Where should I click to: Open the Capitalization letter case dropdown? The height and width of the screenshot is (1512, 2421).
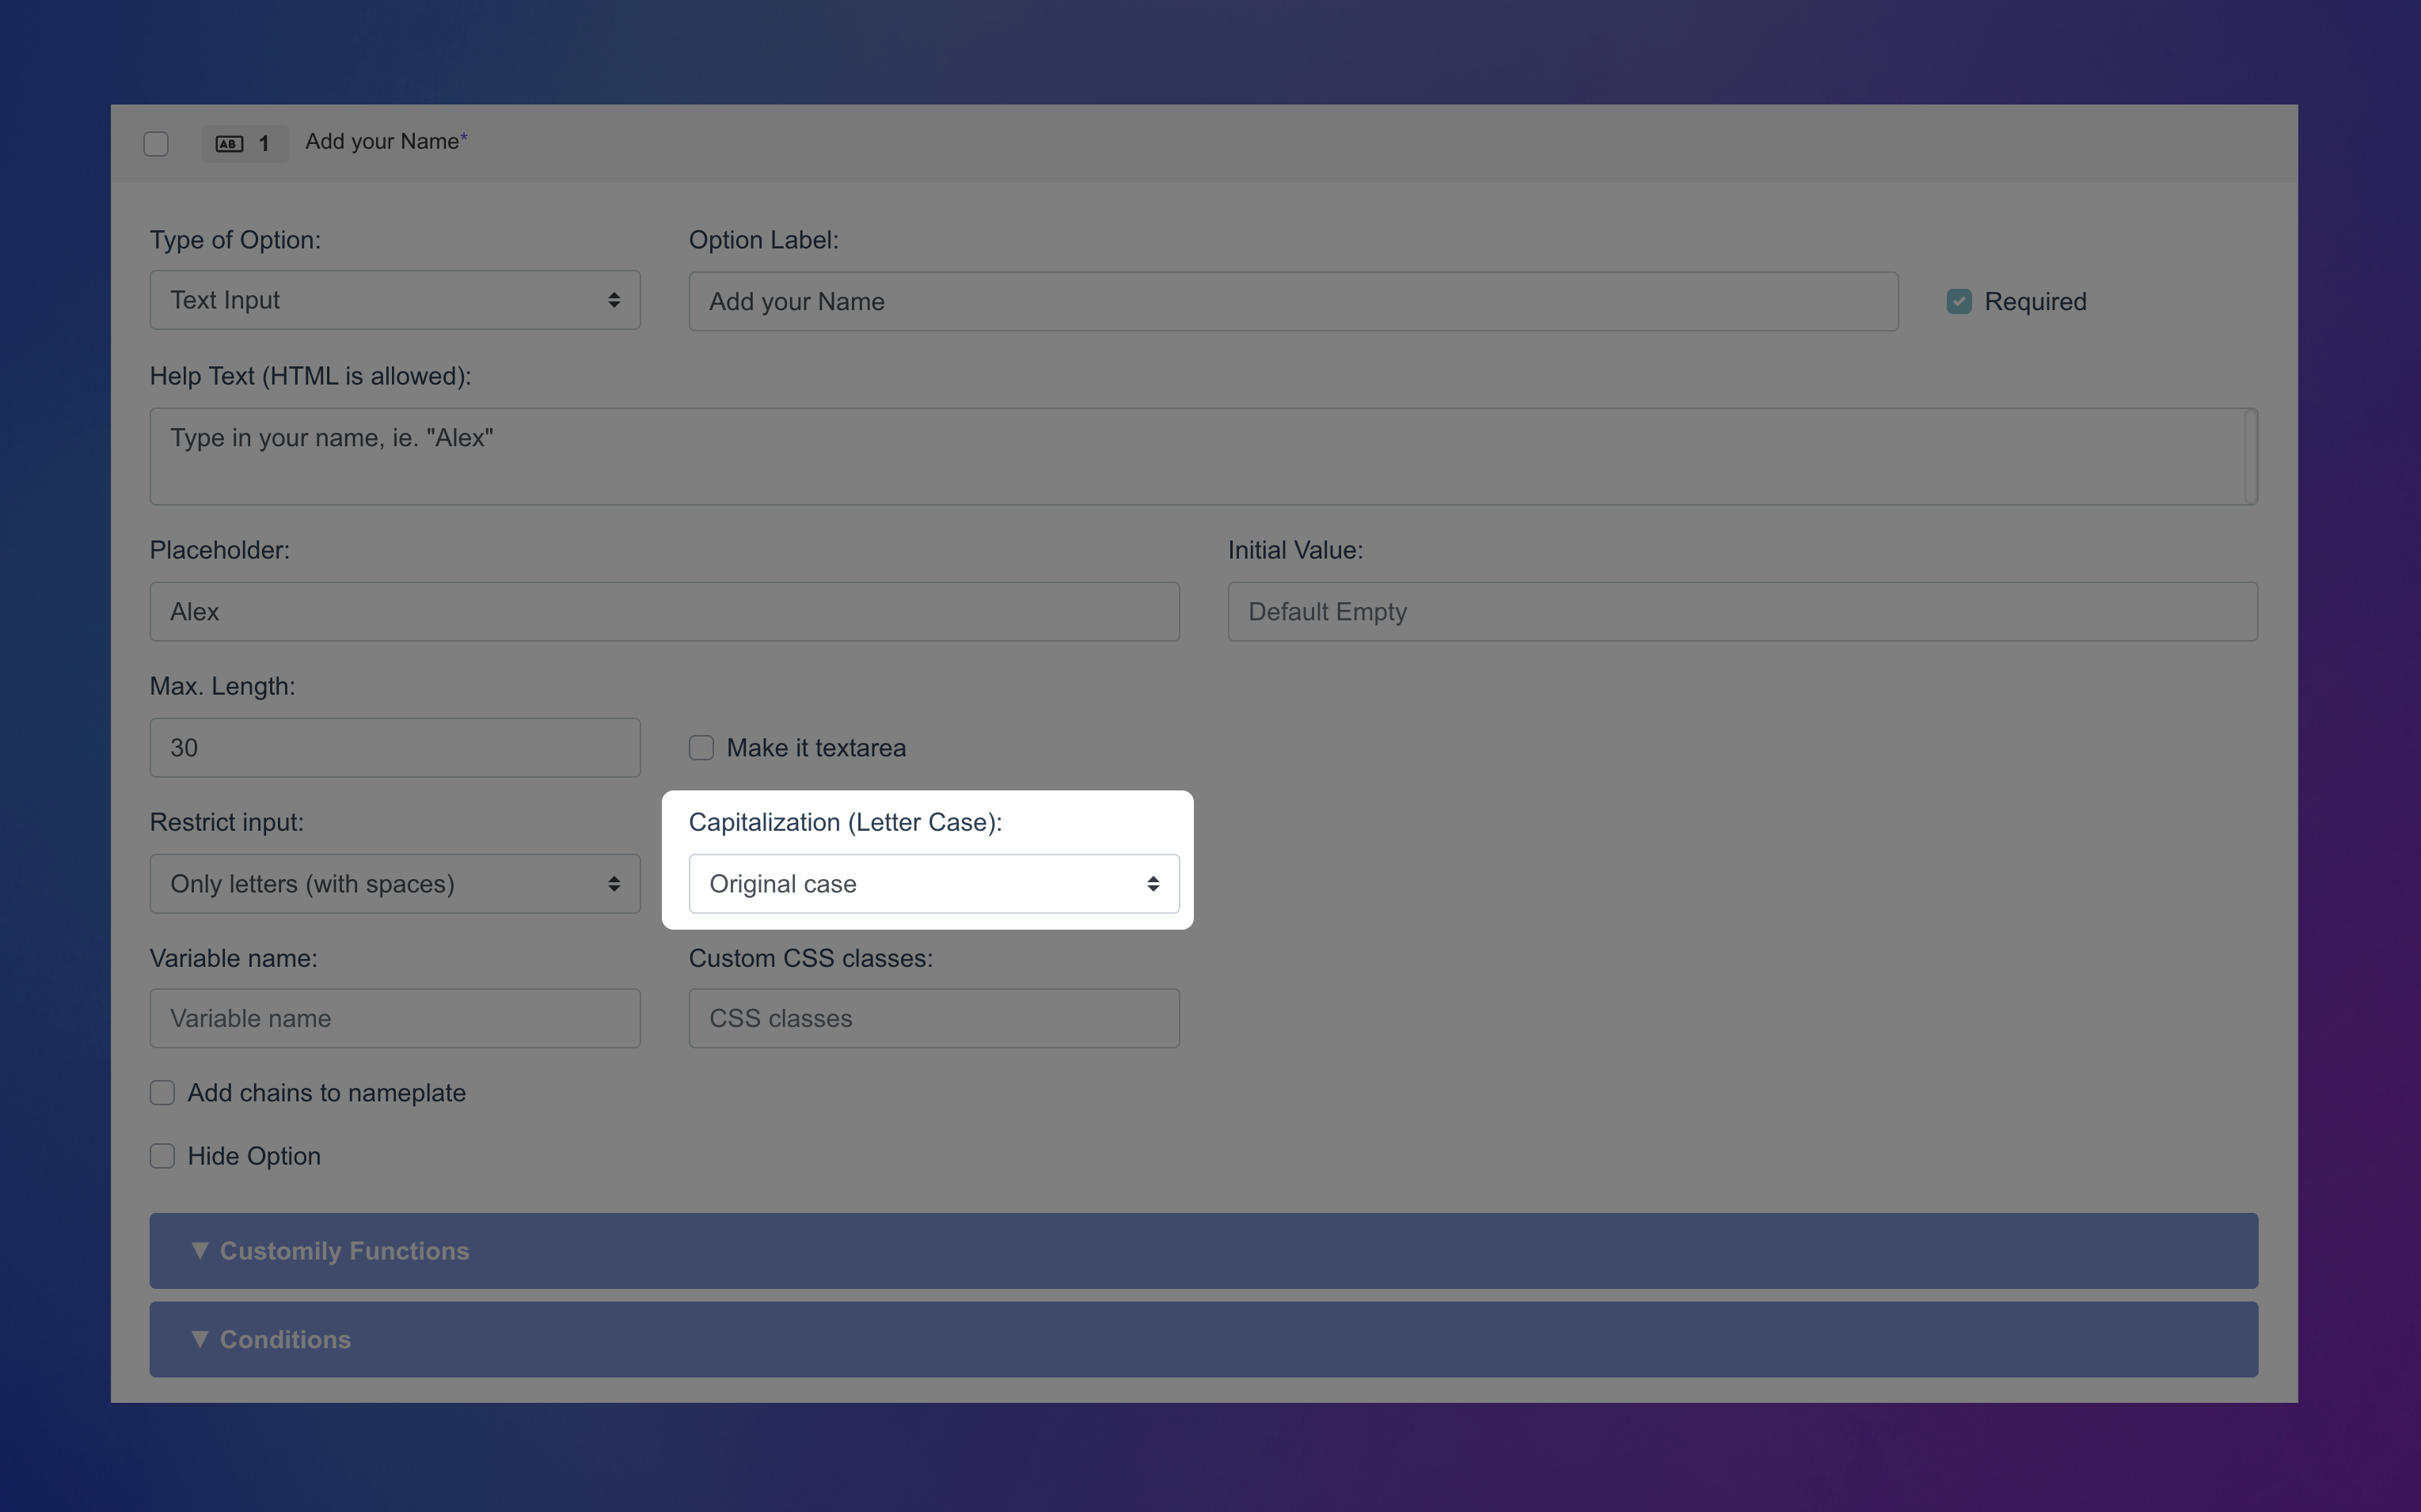(x=933, y=884)
